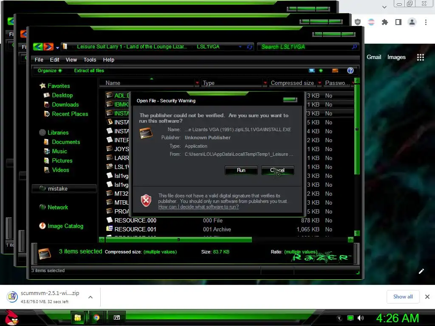Click the JOYS file icon
This screenshot has width=435, height=326.
pos(110,149)
